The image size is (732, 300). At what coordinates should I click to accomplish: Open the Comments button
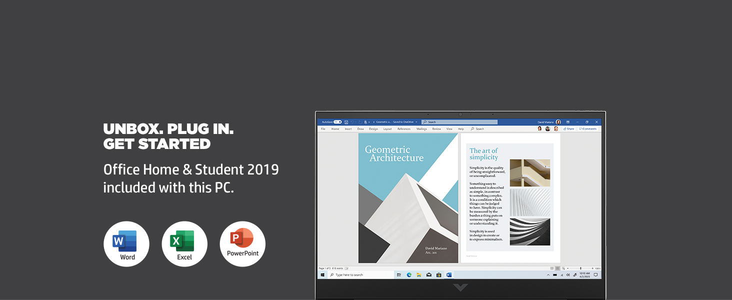(x=587, y=129)
